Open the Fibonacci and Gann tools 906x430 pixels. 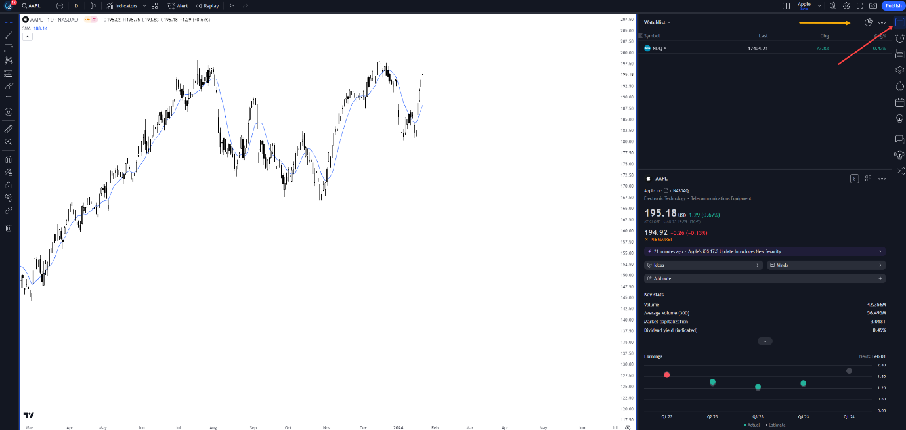pos(9,48)
